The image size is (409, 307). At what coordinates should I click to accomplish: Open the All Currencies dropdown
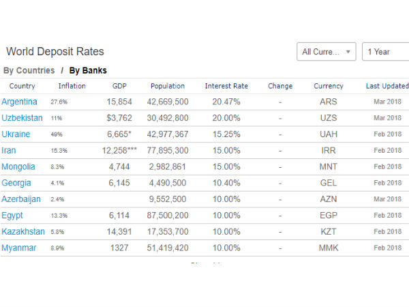click(x=326, y=52)
